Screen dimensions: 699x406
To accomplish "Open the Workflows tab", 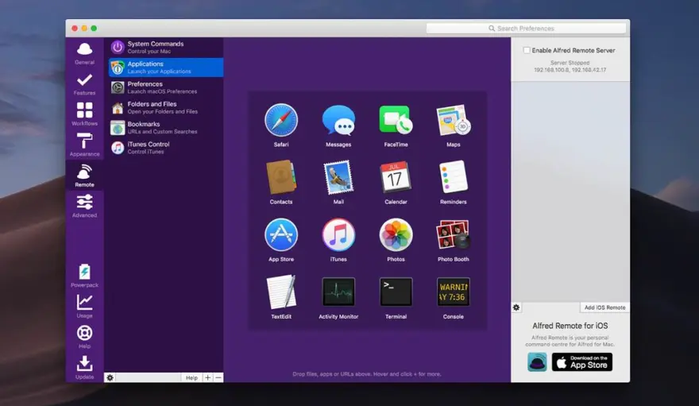I will 84,114.
